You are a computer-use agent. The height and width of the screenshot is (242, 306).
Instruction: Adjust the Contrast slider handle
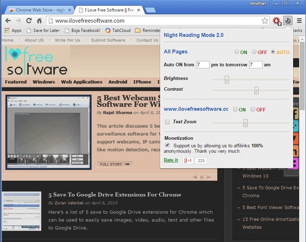(256, 90)
